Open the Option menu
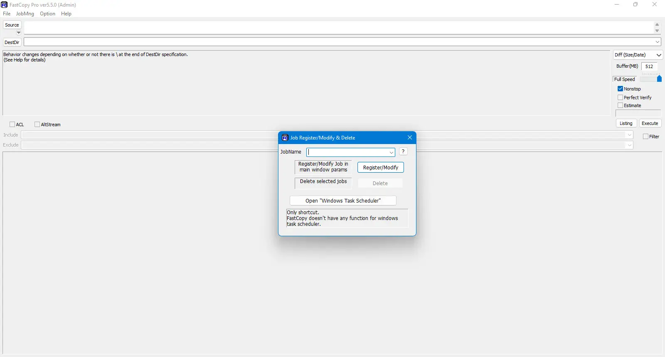The image size is (665, 357). (47, 14)
